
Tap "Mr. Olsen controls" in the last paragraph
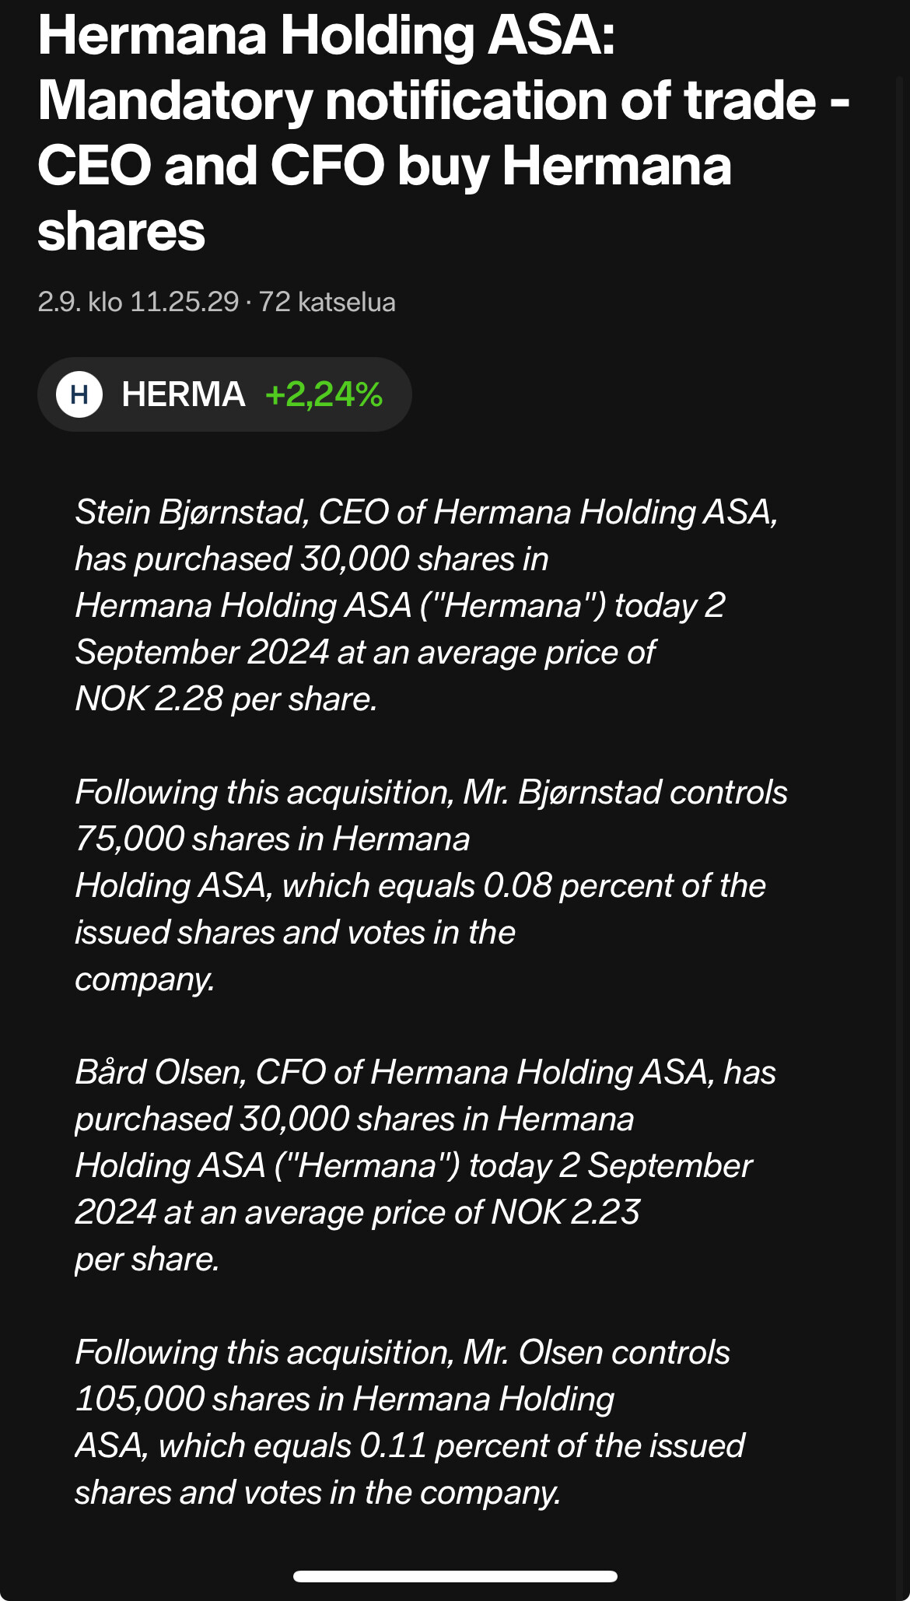(x=597, y=1353)
